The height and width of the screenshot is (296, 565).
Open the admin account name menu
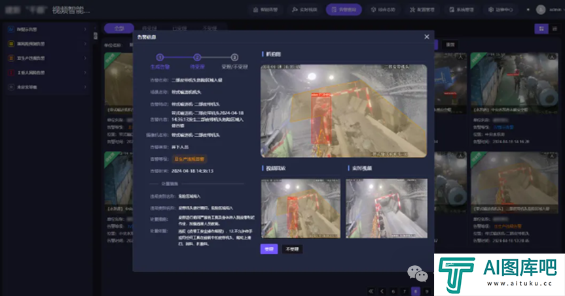pos(555,10)
